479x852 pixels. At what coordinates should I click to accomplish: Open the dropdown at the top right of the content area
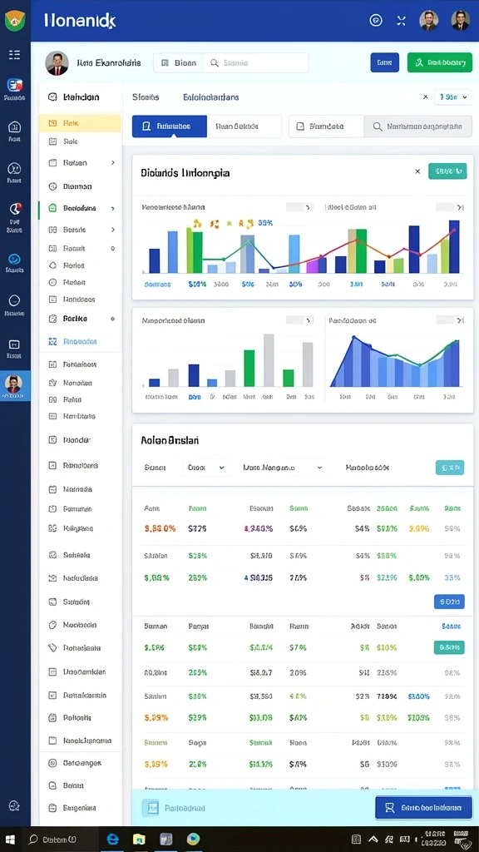click(x=453, y=97)
